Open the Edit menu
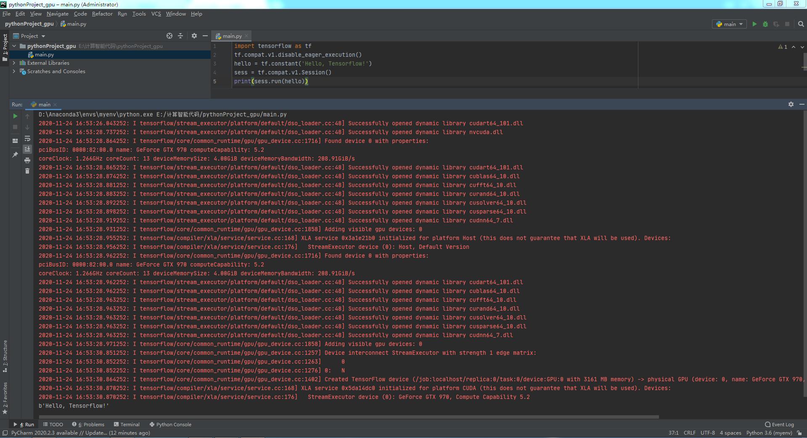The height and width of the screenshot is (438, 807). pos(20,14)
